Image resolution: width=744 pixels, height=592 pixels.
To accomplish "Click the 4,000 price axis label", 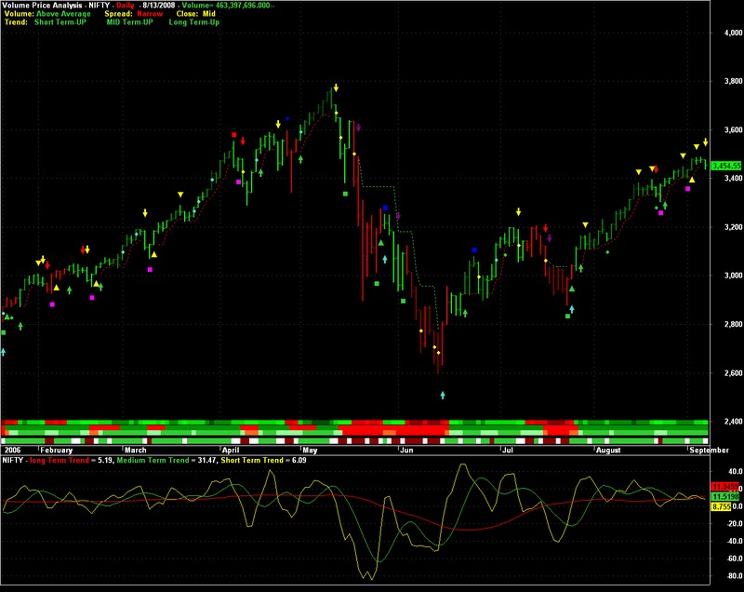I will [733, 33].
